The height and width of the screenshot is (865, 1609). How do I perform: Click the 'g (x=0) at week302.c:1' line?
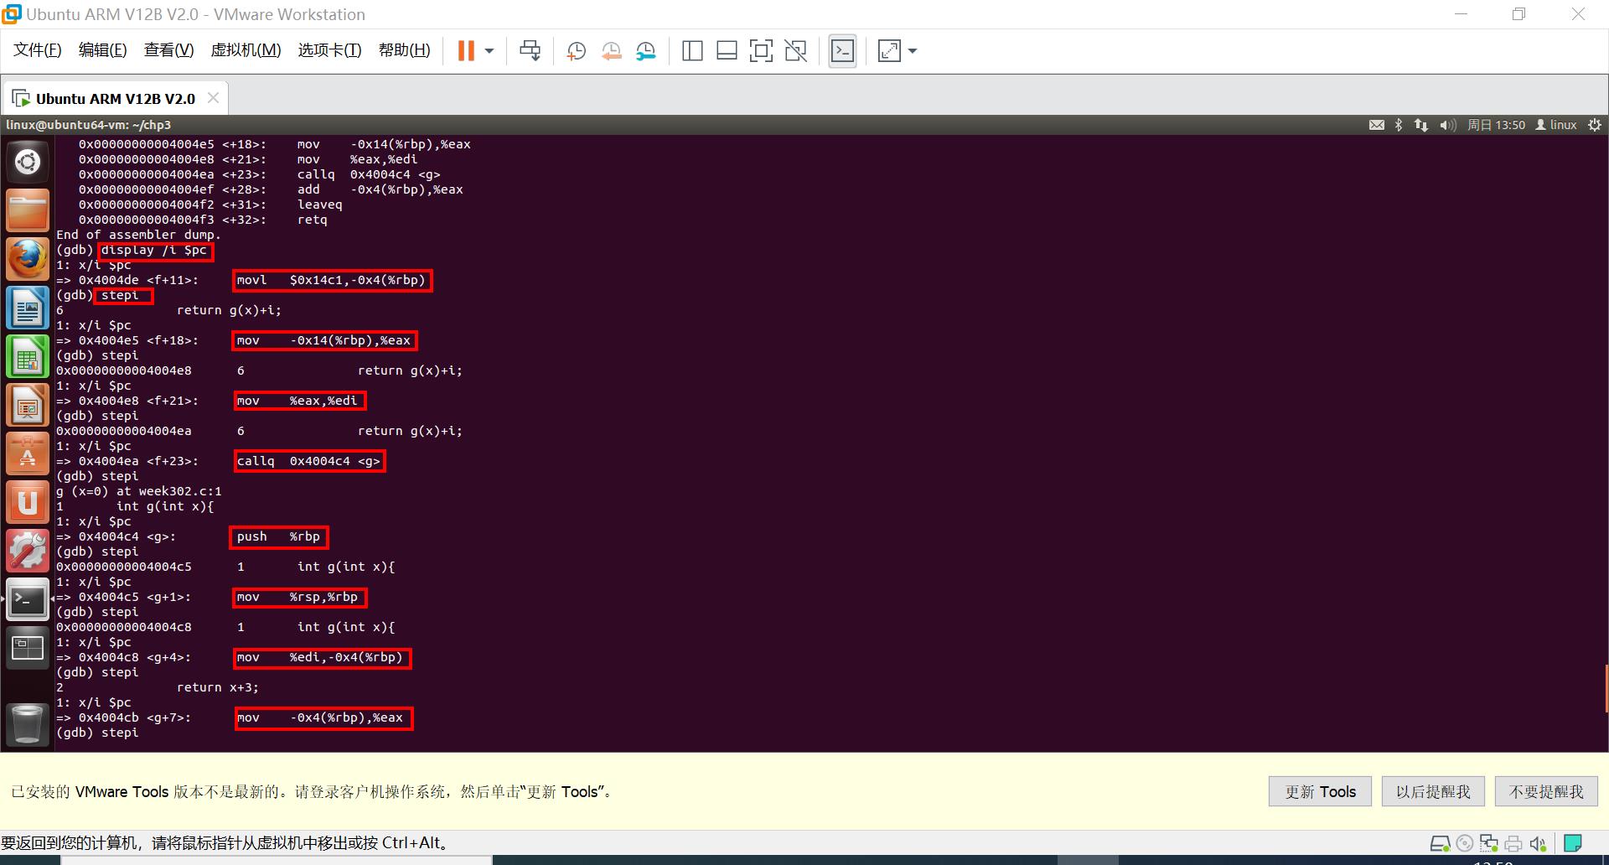[139, 491]
